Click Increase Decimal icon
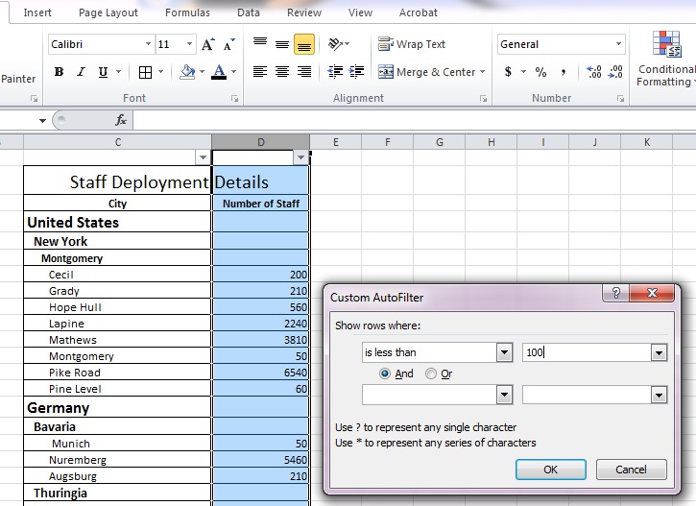696x506 pixels. pos(594,72)
